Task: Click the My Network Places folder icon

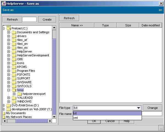Action: [x=4, y=117]
